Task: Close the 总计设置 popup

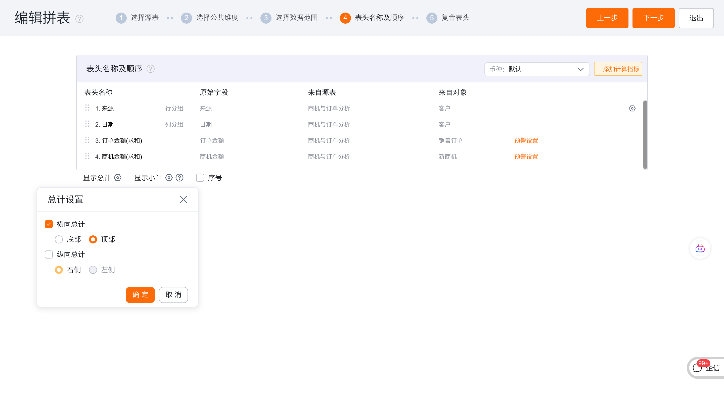Action: pos(183,199)
